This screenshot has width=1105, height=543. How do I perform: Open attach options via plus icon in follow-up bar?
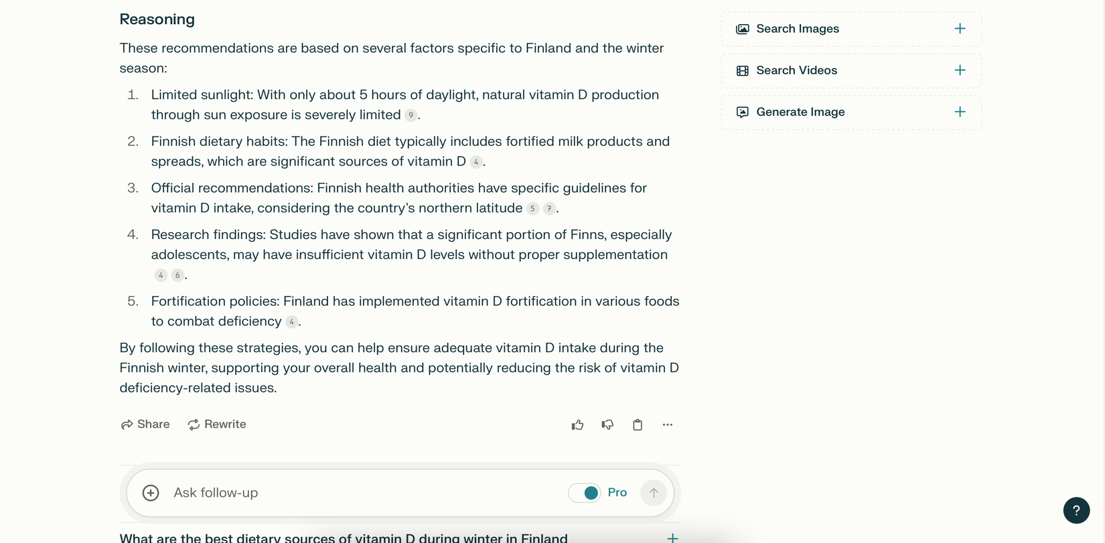150,492
